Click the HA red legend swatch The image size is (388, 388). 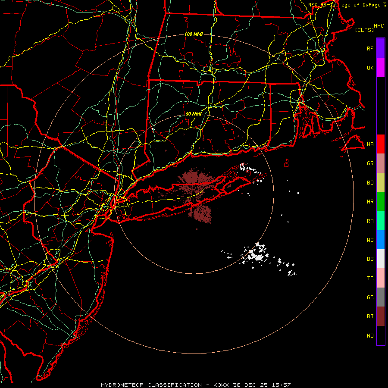coord(381,144)
